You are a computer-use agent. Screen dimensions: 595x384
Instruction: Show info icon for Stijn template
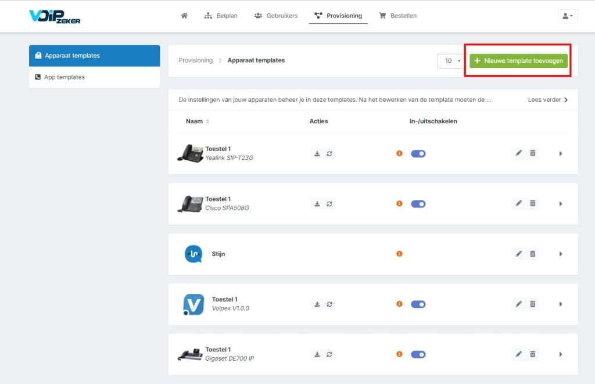point(399,253)
